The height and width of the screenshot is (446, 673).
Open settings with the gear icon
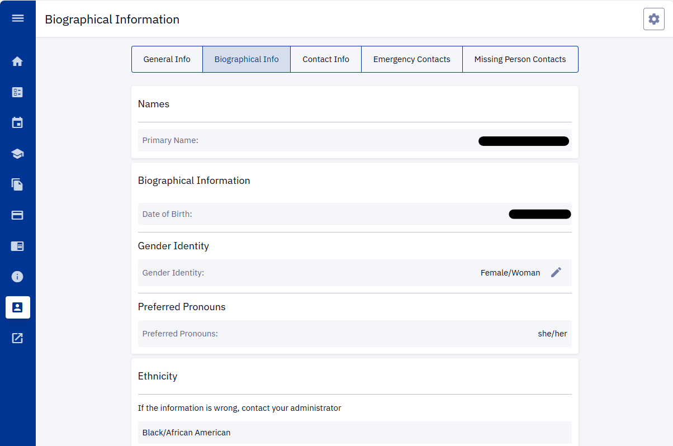tap(654, 19)
